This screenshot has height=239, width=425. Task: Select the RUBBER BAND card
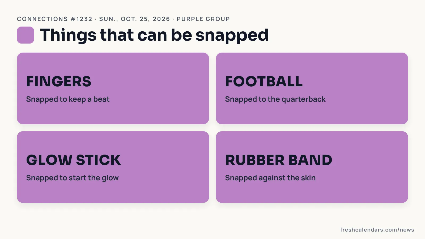312,167
